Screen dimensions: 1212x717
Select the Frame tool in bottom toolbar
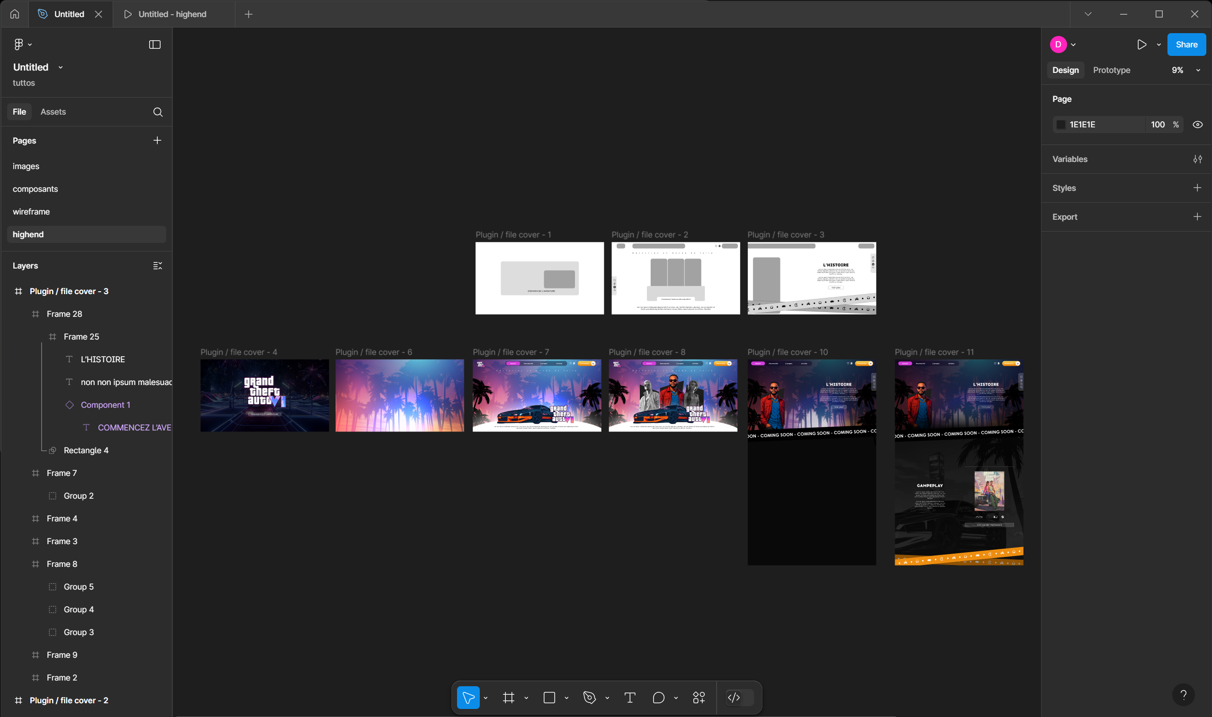click(508, 697)
